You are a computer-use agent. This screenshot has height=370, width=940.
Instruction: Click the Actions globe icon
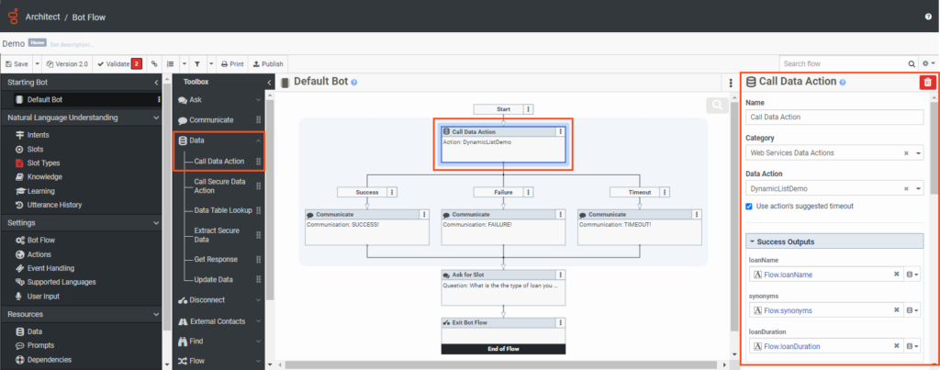coord(20,254)
